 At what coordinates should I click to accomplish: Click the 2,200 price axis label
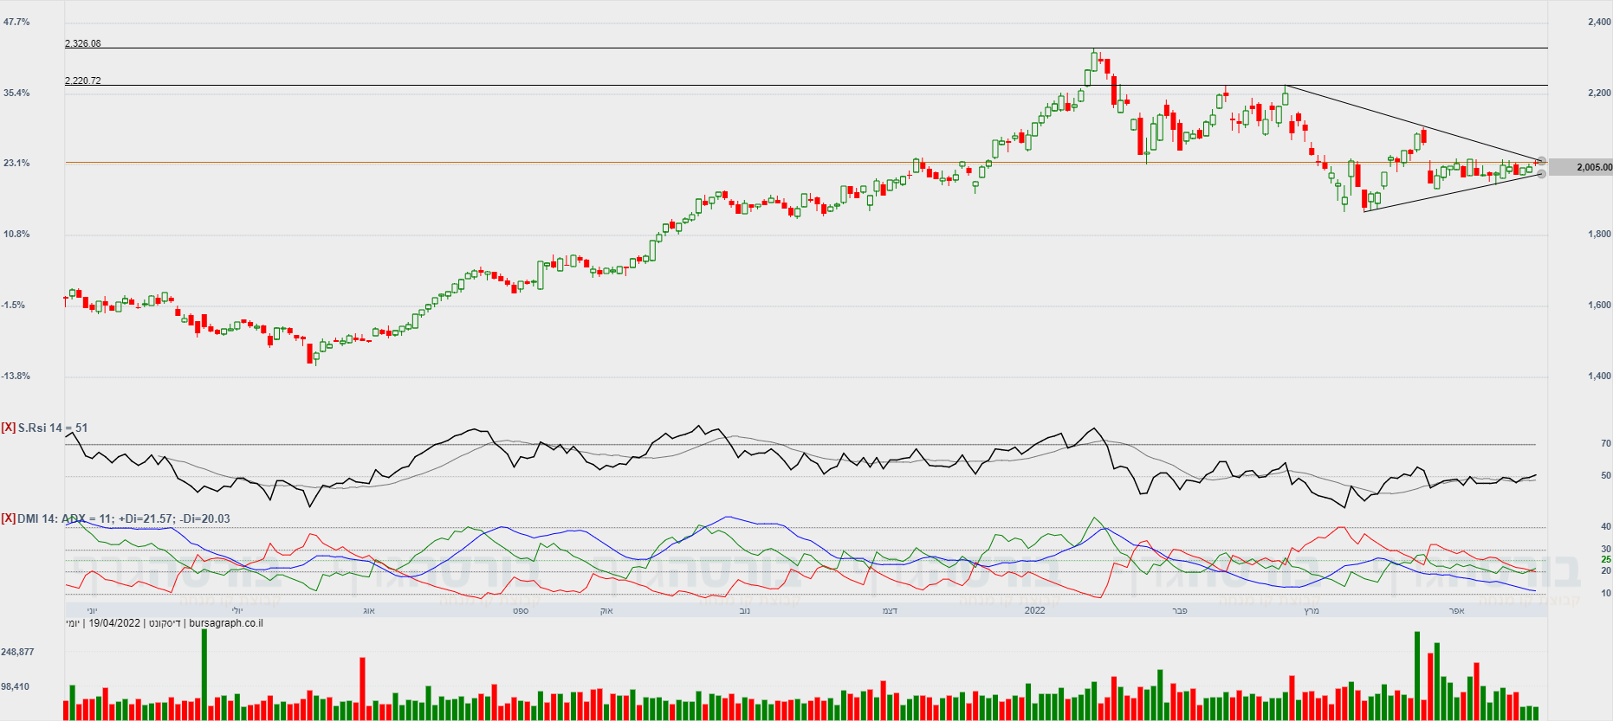[x=1599, y=93]
